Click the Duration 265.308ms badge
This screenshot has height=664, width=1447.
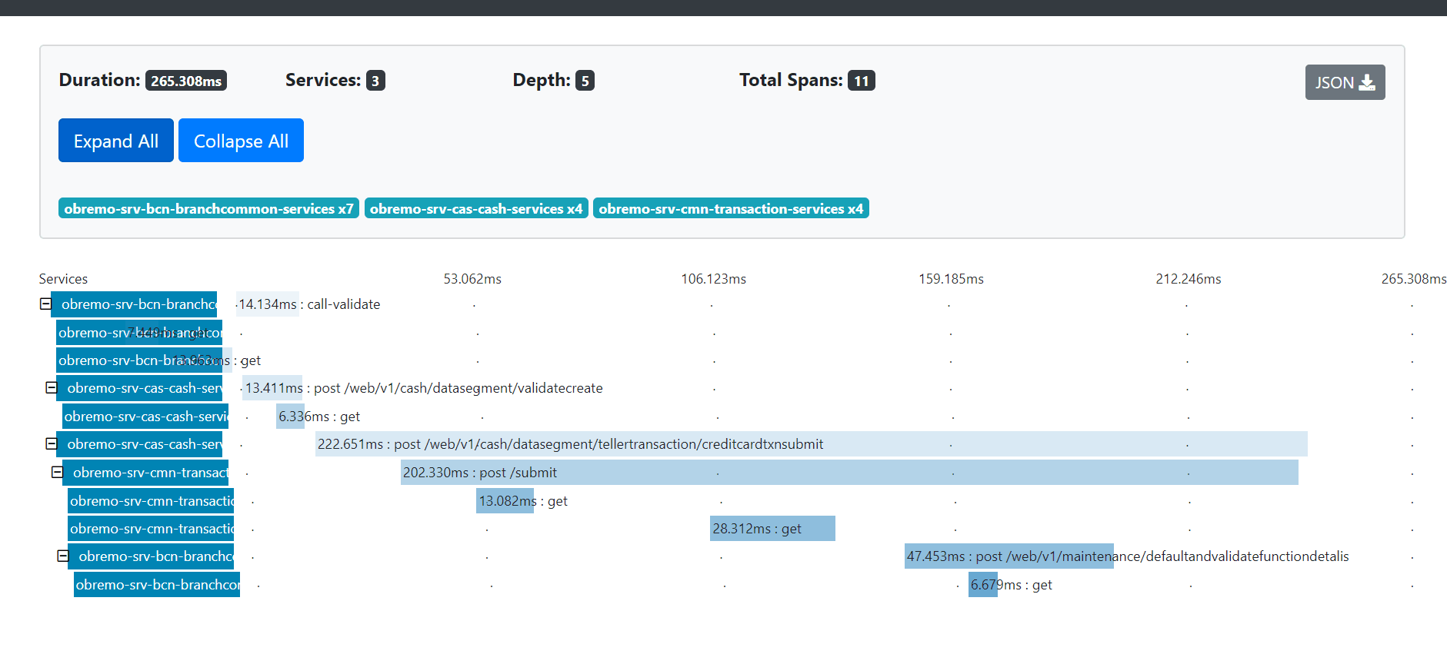pyautogui.click(x=186, y=81)
